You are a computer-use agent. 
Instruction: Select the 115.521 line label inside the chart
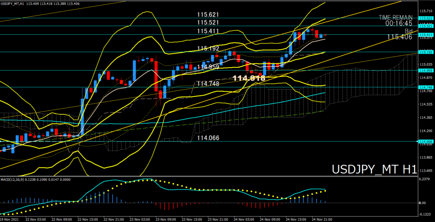click(208, 23)
